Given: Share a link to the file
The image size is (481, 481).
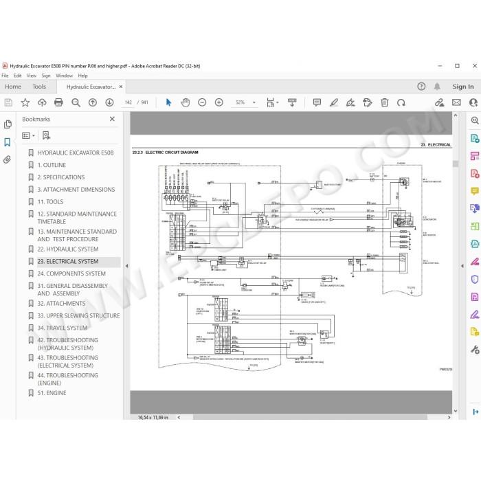Looking at the screenshot, I should point(440,102).
